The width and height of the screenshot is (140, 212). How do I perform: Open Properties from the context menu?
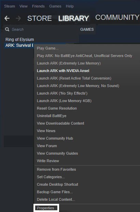coord(45,208)
